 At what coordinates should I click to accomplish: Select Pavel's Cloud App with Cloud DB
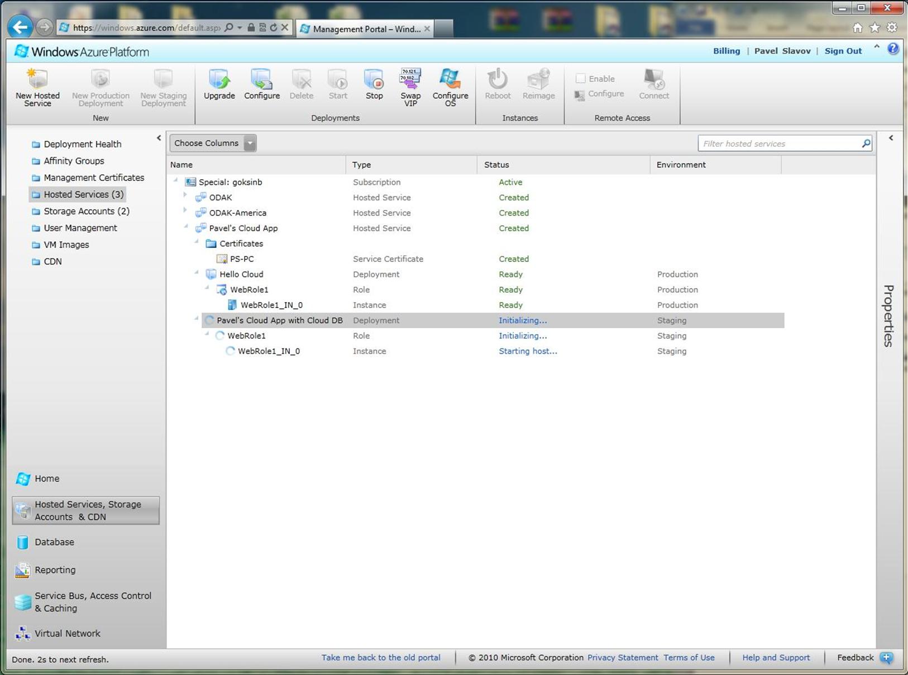[x=493, y=320]
